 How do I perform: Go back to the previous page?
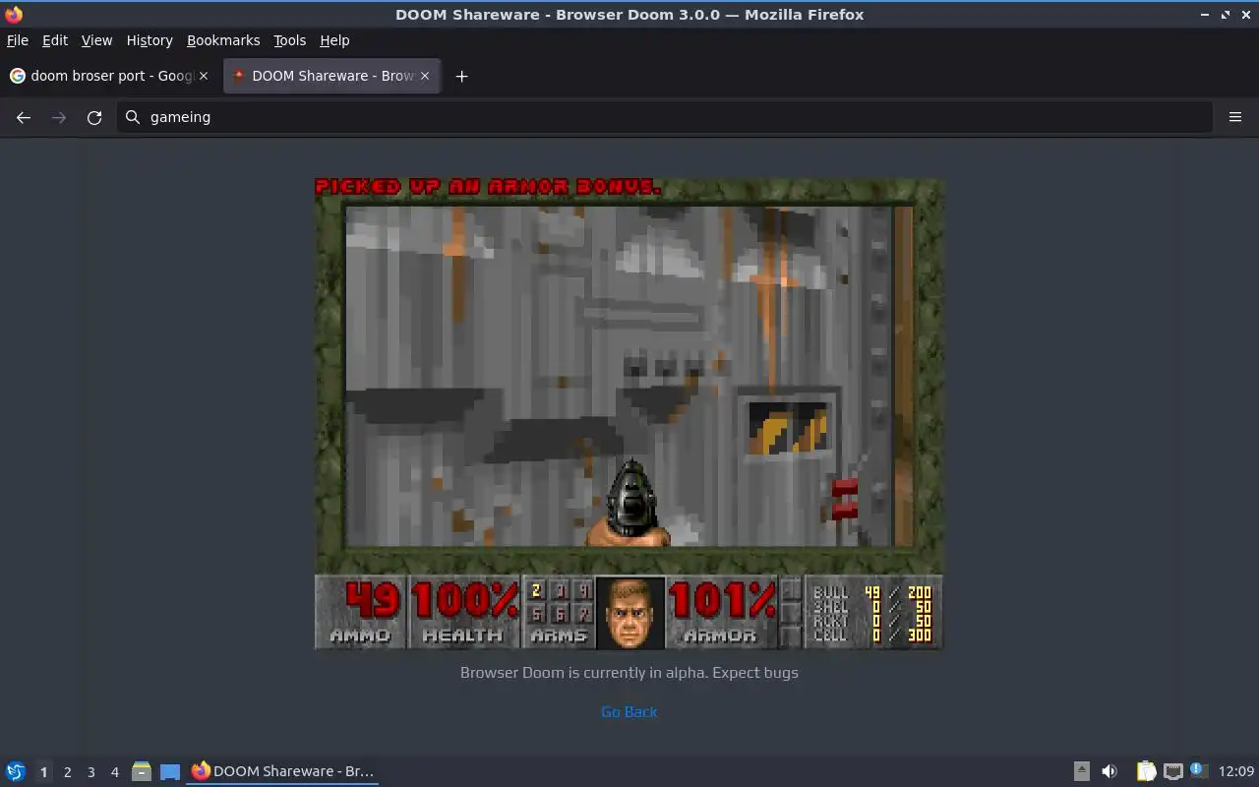click(24, 117)
